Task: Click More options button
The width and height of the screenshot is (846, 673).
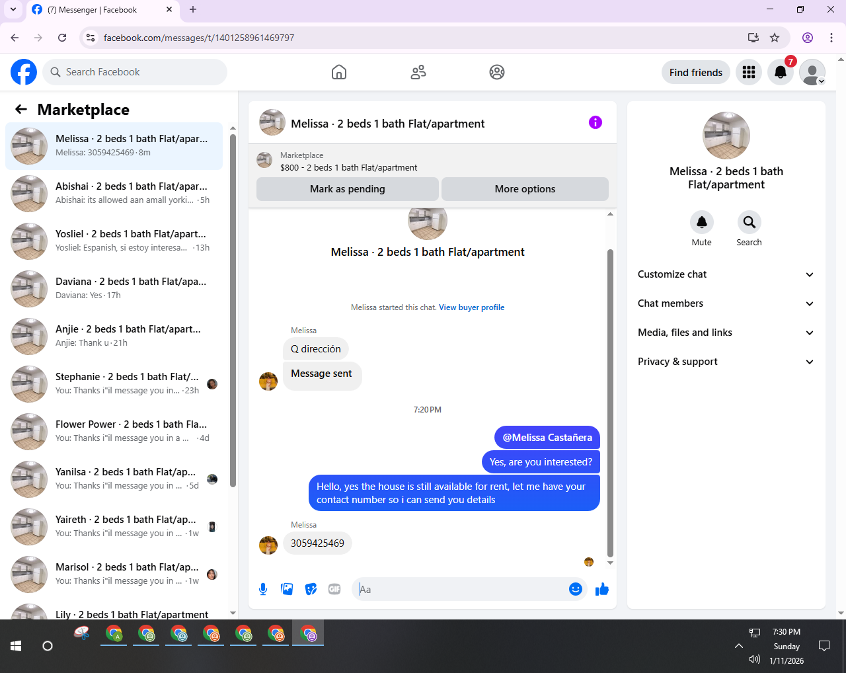Action: pyautogui.click(x=525, y=189)
